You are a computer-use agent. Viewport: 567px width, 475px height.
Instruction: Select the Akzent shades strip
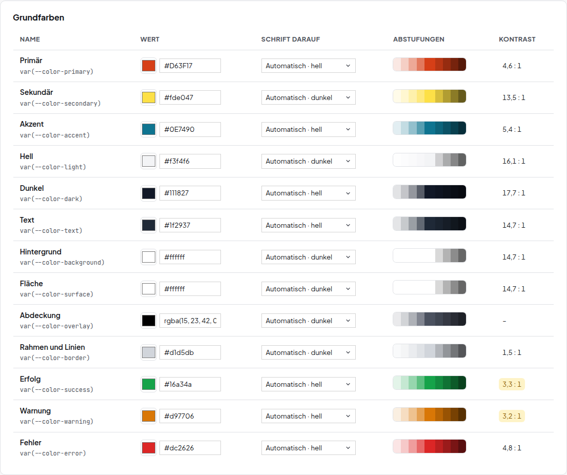429,128
